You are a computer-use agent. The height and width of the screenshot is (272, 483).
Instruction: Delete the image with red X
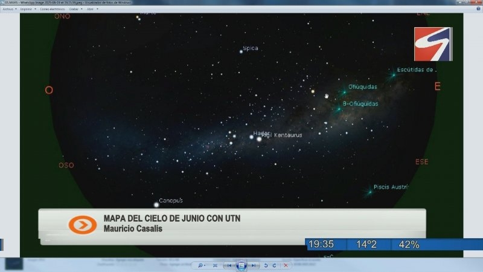point(286,265)
